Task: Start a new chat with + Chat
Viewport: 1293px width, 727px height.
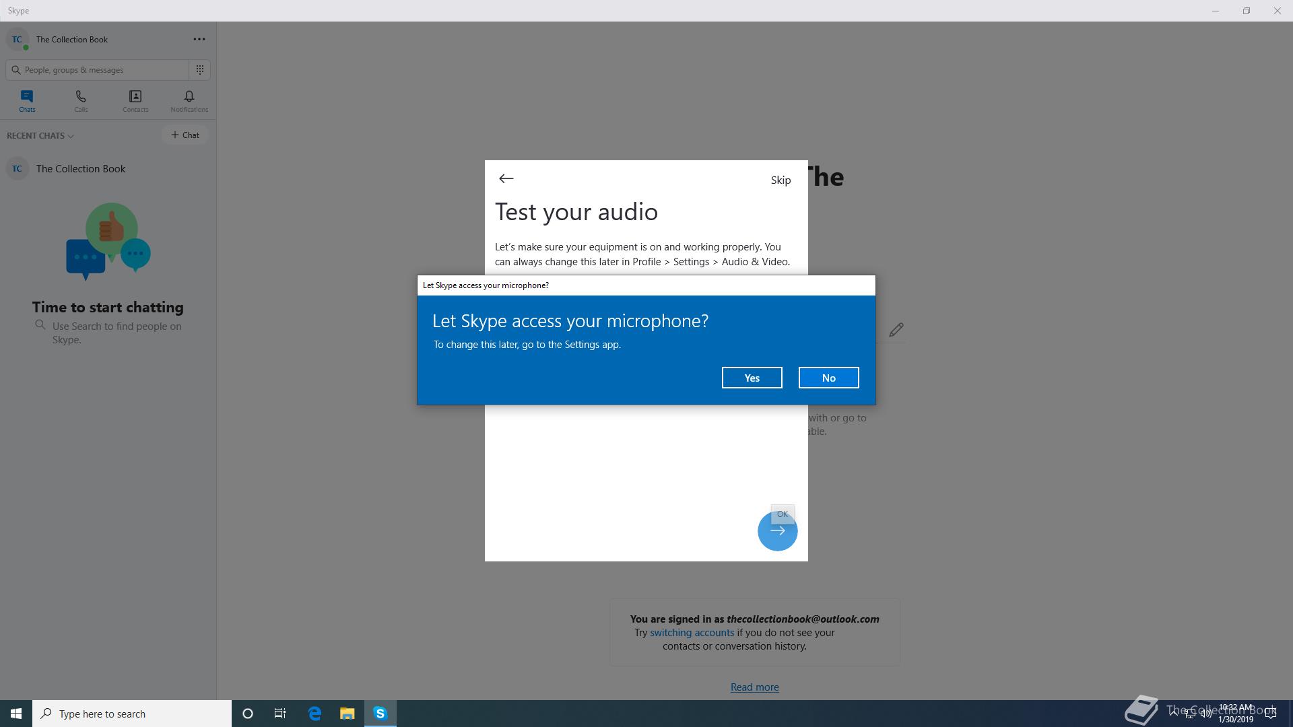Action: click(185, 135)
